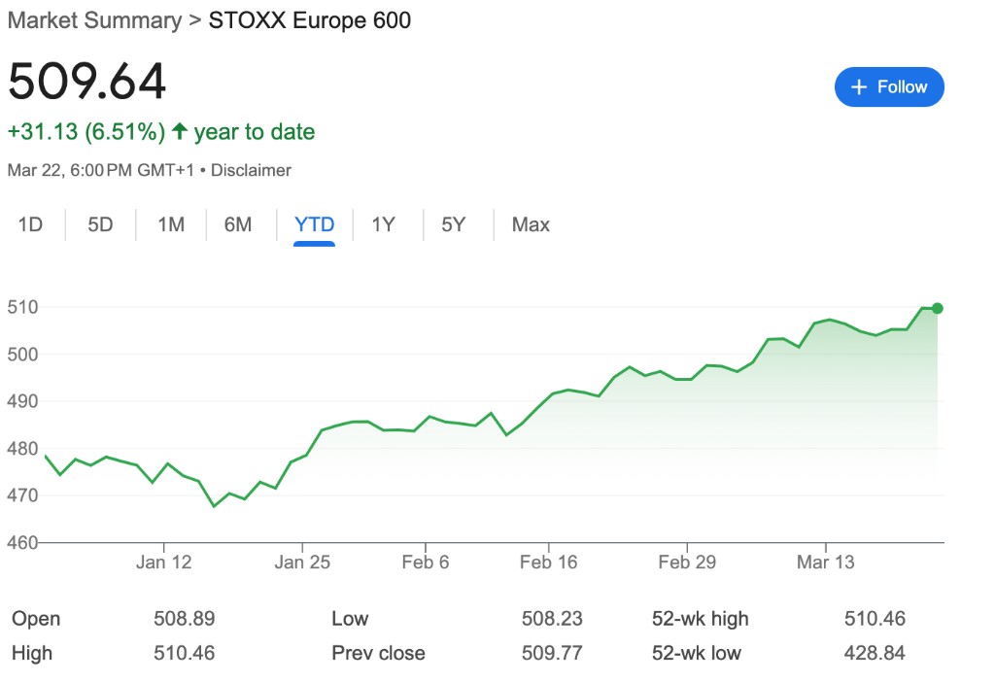View the 1Y price history

tap(383, 224)
